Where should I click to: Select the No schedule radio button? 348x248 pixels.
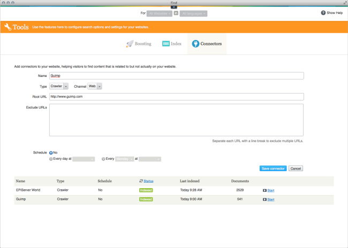pos(51,152)
